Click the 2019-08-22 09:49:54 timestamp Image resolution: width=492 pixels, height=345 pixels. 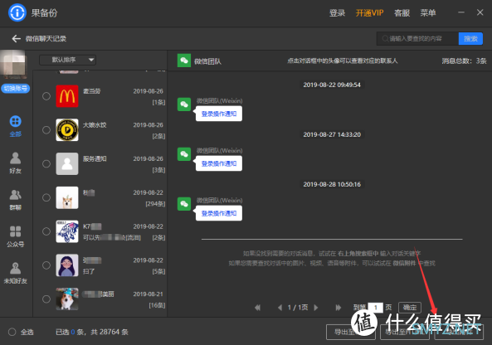(332, 85)
